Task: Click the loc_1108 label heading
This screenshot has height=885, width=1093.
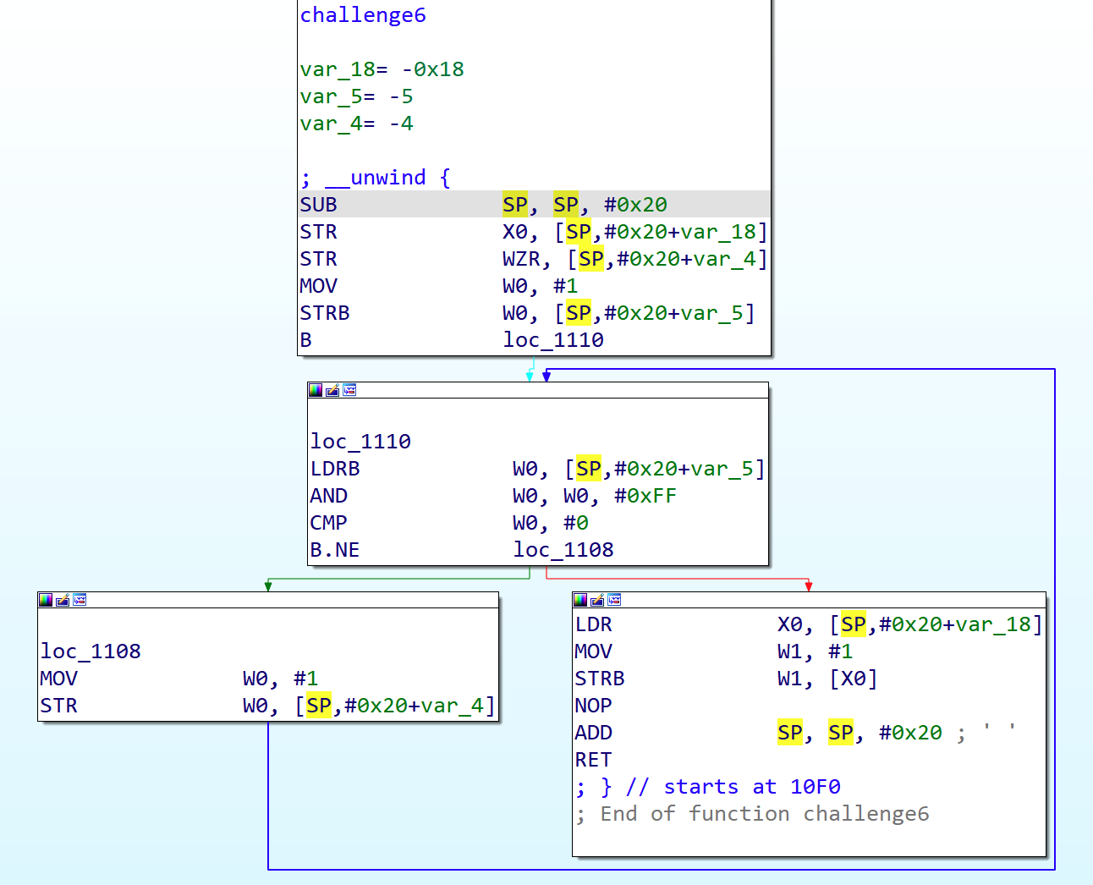Action: (91, 651)
